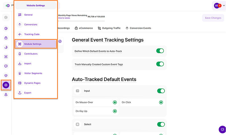The image size is (226, 135).
Task: Click the General sliders icon
Action: coord(20,15)
